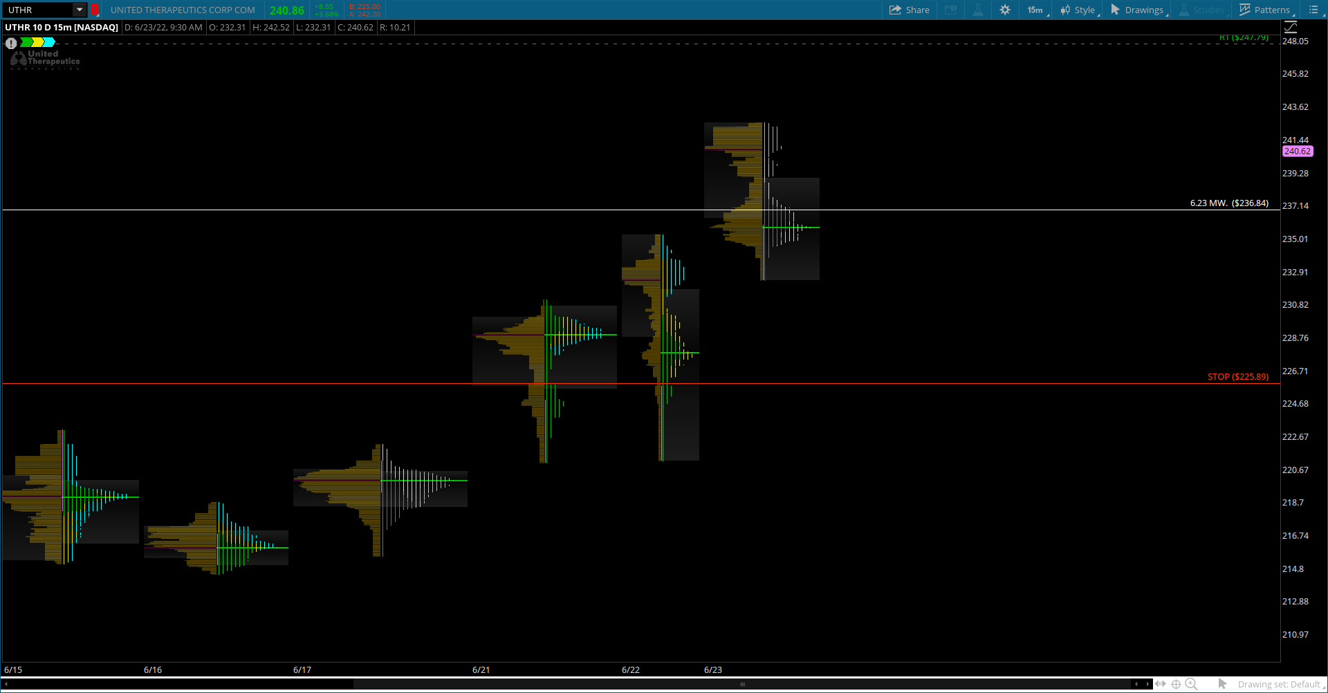Open the Drawing set: Default dropdown
The width and height of the screenshot is (1328, 693).
pos(1281,684)
